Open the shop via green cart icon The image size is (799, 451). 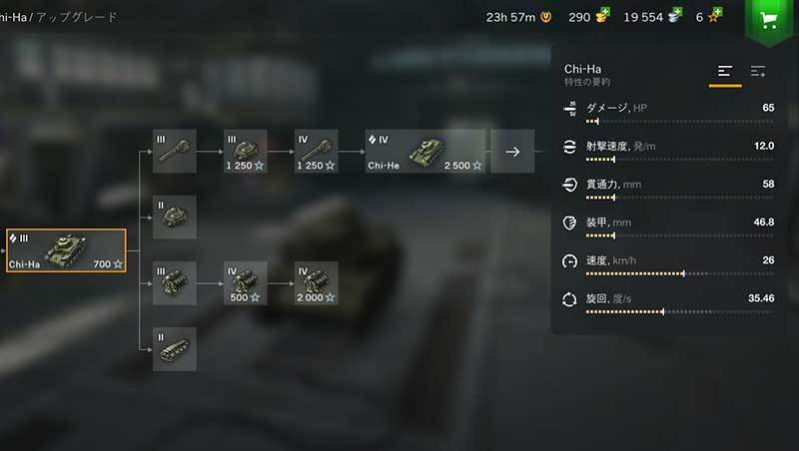[x=768, y=20]
